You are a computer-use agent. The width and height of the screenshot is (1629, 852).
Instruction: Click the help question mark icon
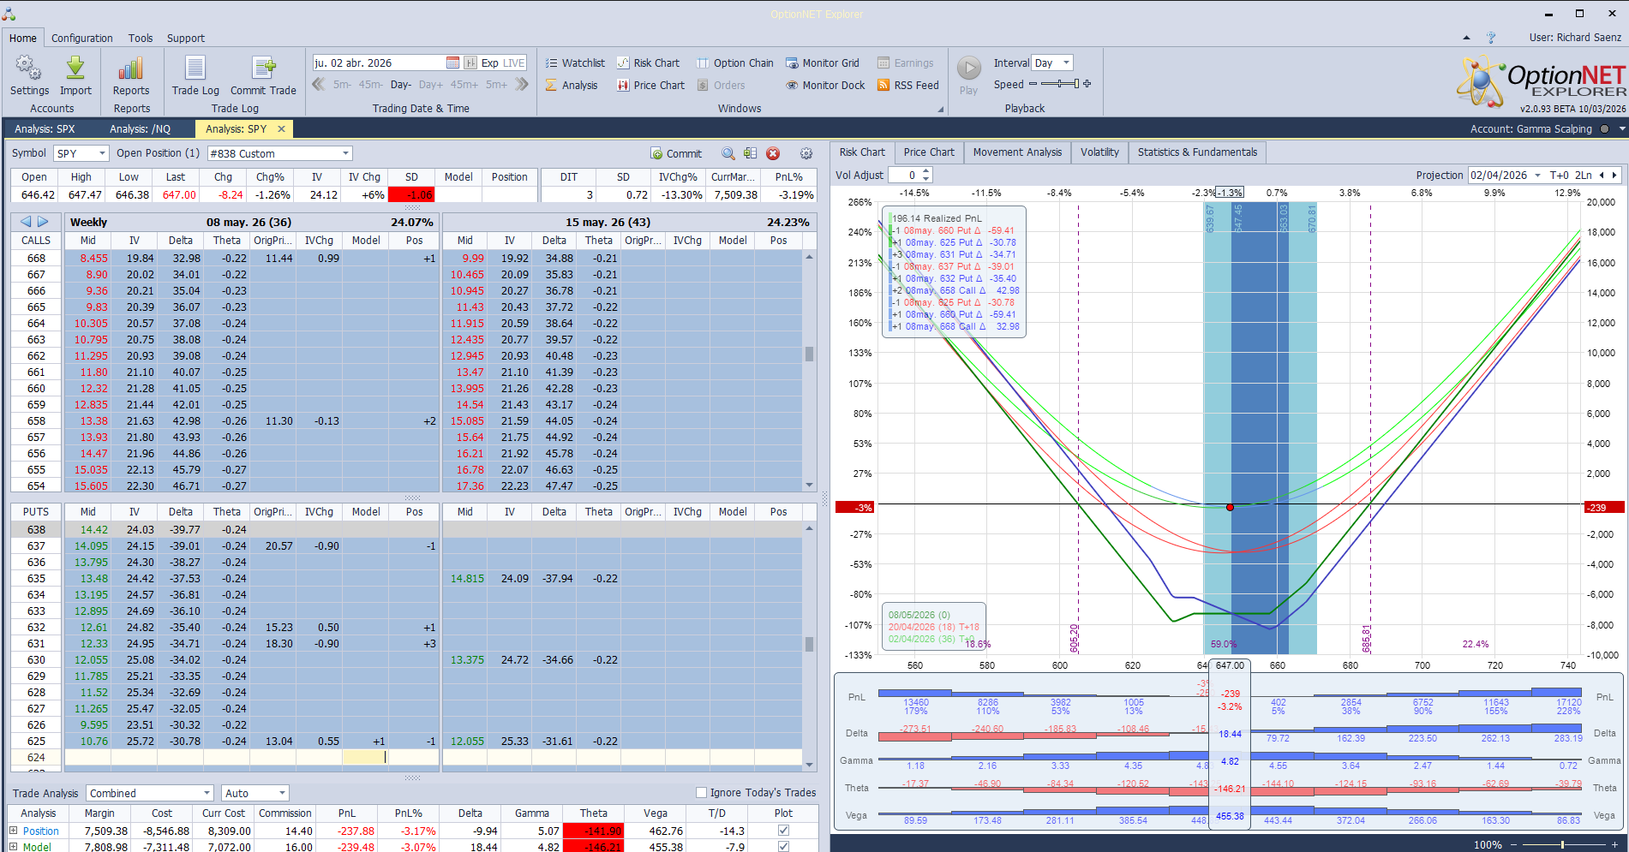click(1491, 38)
